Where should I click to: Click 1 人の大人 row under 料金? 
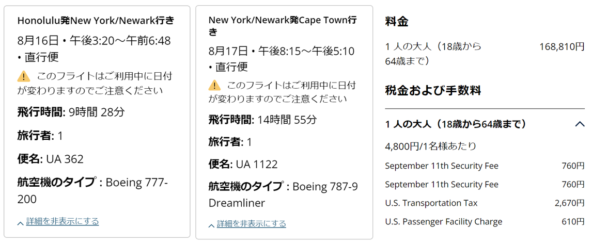pyautogui.click(x=485, y=54)
